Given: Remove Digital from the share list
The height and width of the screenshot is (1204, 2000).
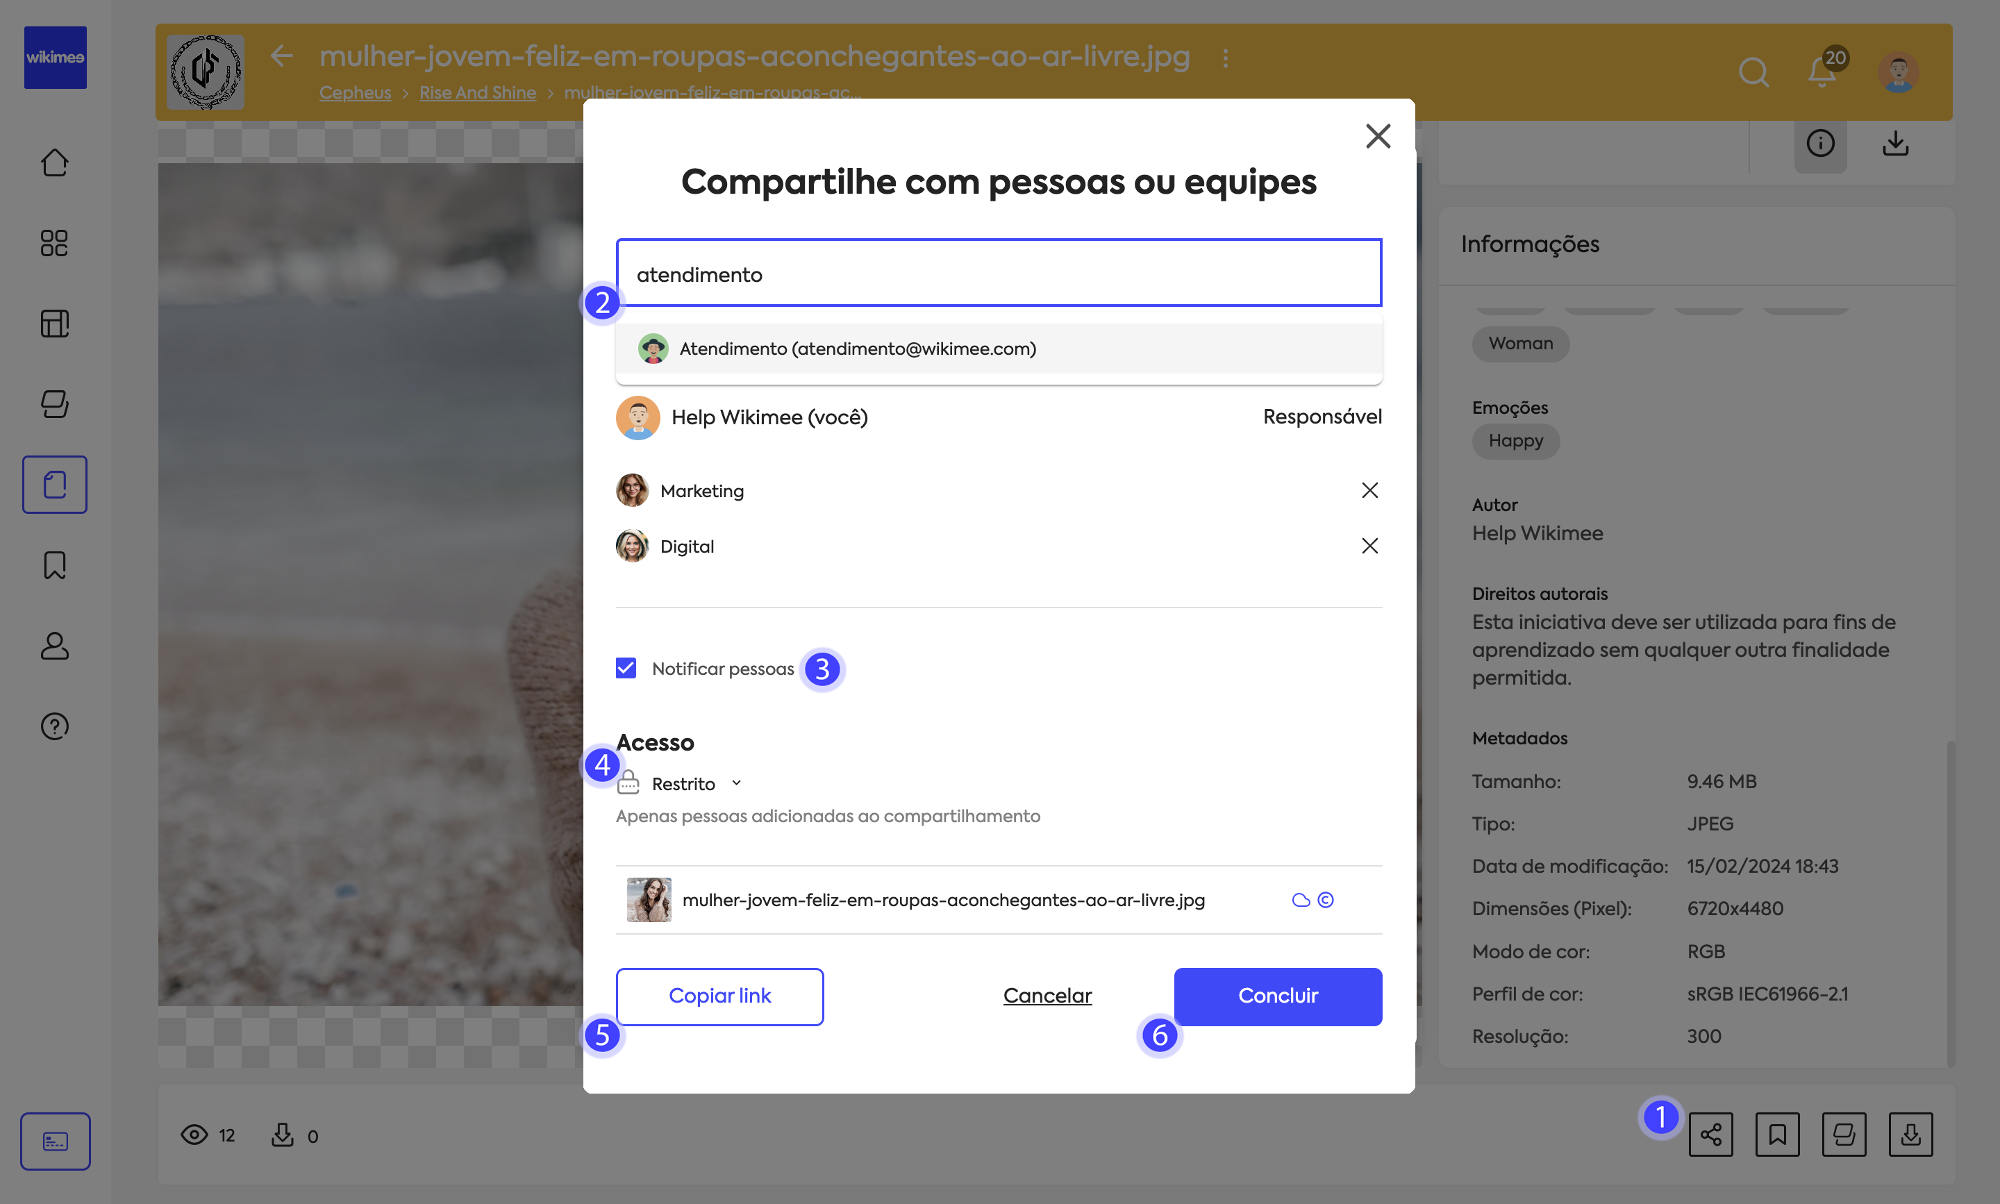Looking at the screenshot, I should pos(1369,546).
